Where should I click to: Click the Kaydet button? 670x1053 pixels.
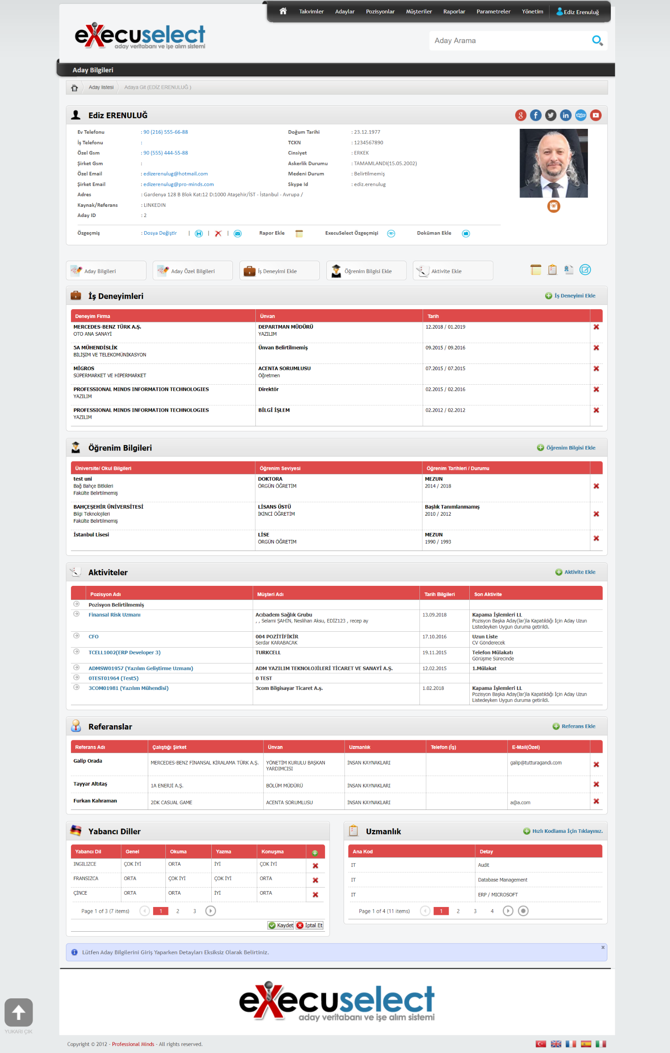tap(281, 925)
